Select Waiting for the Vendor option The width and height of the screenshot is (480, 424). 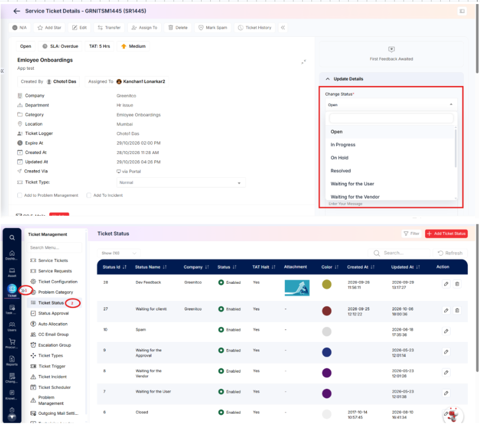(391, 197)
